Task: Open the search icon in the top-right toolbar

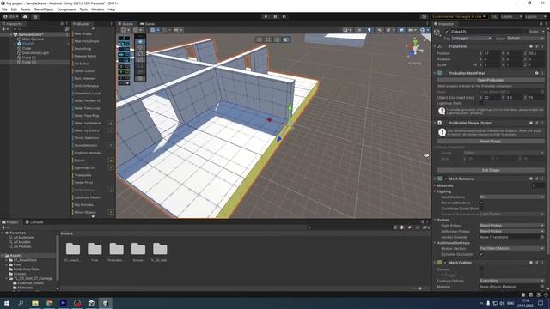Action: [x=494, y=16]
